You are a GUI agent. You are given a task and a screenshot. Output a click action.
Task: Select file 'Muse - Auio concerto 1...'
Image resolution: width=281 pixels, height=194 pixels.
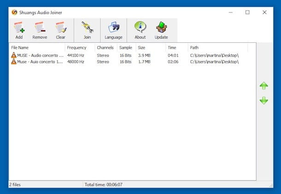[x=40, y=62]
